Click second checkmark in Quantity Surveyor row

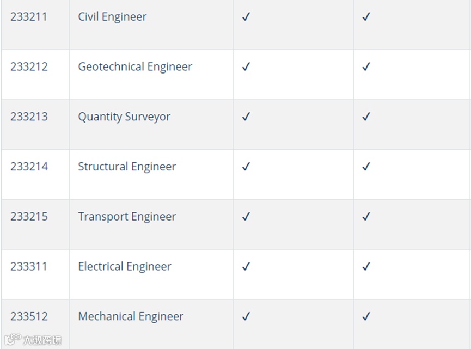(x=366, y=116)
